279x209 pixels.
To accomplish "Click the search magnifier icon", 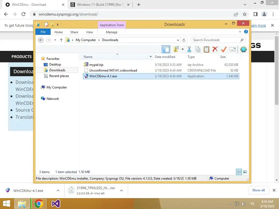I will [242, 40].
